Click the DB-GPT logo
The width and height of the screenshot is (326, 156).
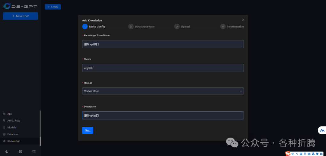click(20, 6)
